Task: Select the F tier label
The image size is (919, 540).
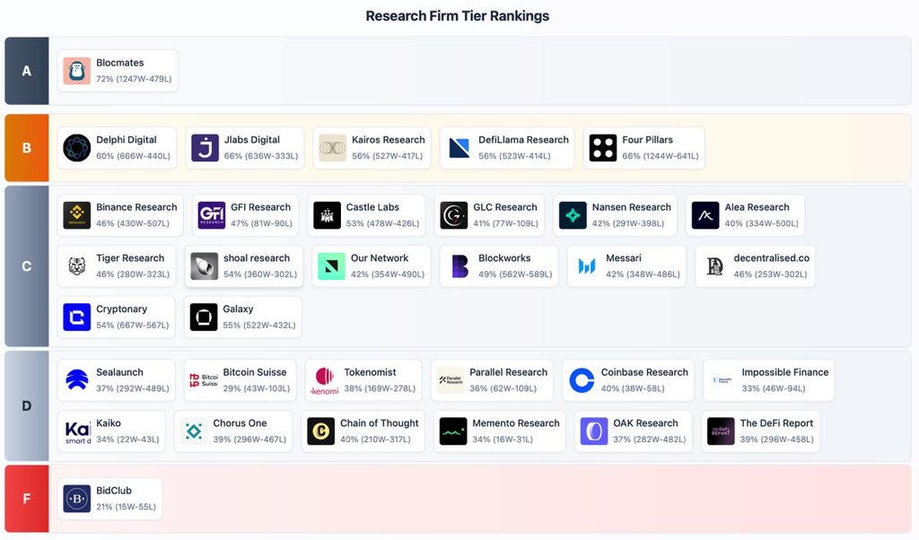Action: (26, 499)
